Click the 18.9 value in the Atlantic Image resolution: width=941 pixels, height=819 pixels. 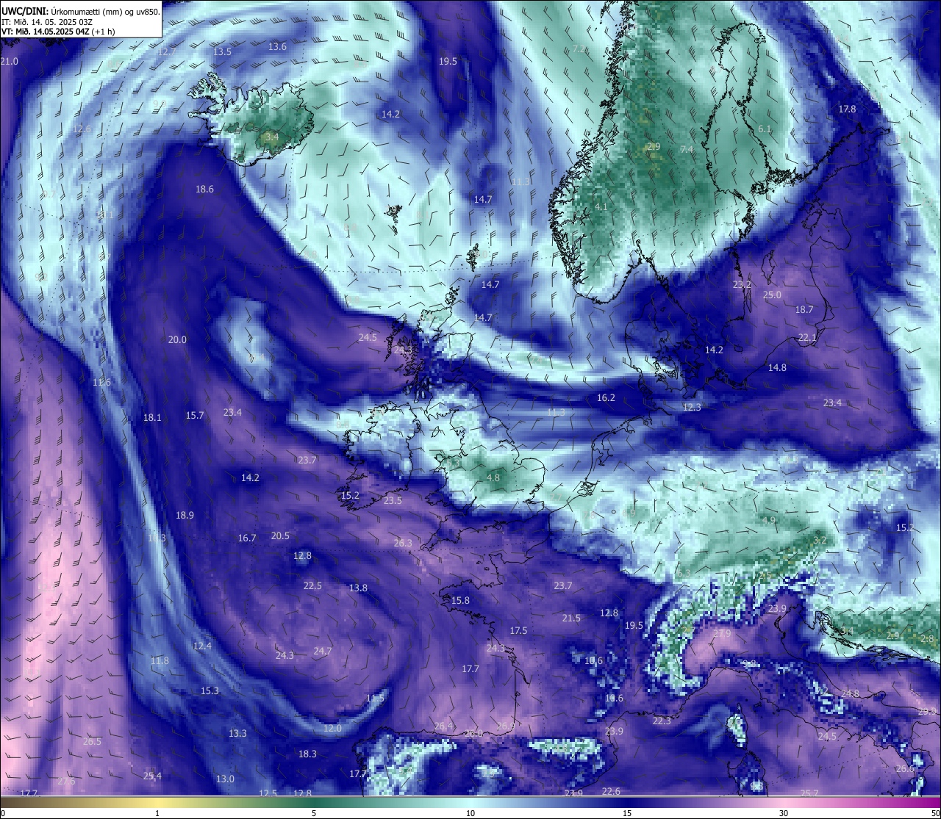coord(185,516)
